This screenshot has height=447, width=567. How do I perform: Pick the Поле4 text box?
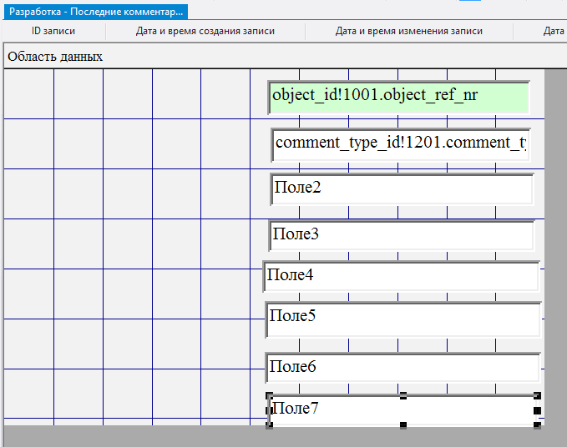pos(402,276)
